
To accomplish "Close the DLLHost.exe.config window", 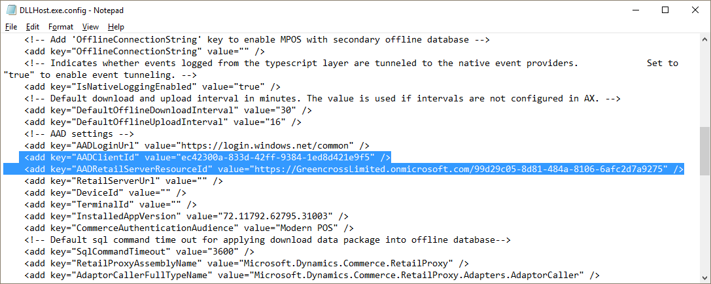I will 694,10.
